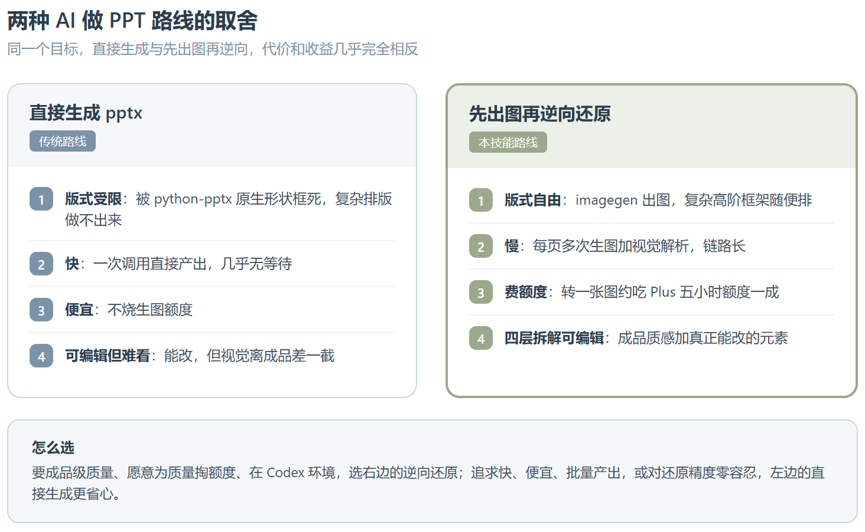
Task: Click number 2 badge beside 快
Action: click(x=41, y=264)
